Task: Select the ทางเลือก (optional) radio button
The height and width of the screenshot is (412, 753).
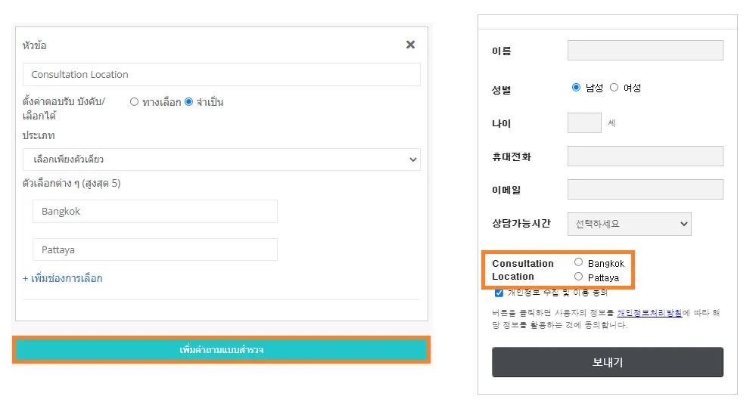Action: click(x=134, y=102)
